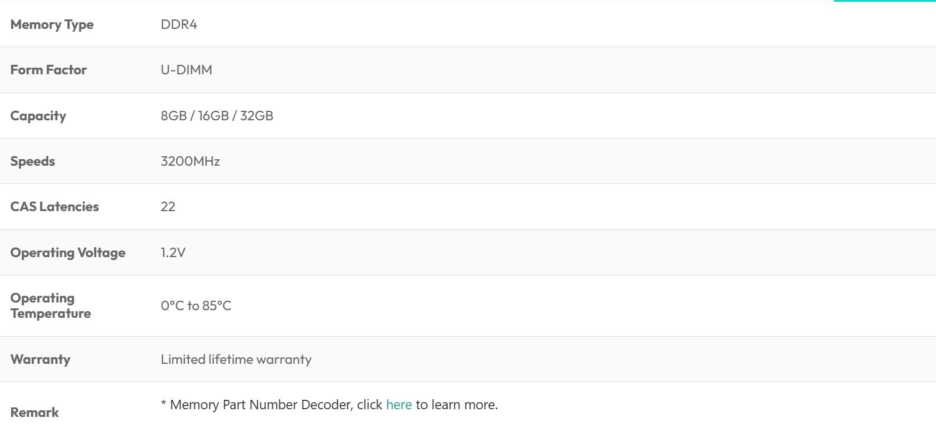Select the 8GB / 16GB / 32GB text

(217, 116)
